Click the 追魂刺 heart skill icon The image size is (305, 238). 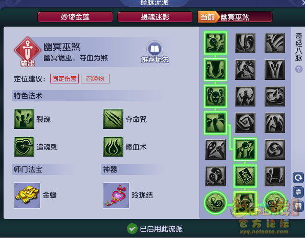(x=24, y=146)
